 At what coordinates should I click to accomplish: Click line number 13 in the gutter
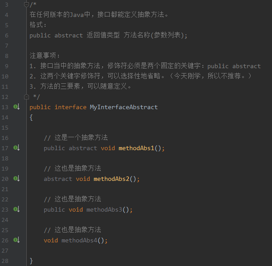click(5, 107)
